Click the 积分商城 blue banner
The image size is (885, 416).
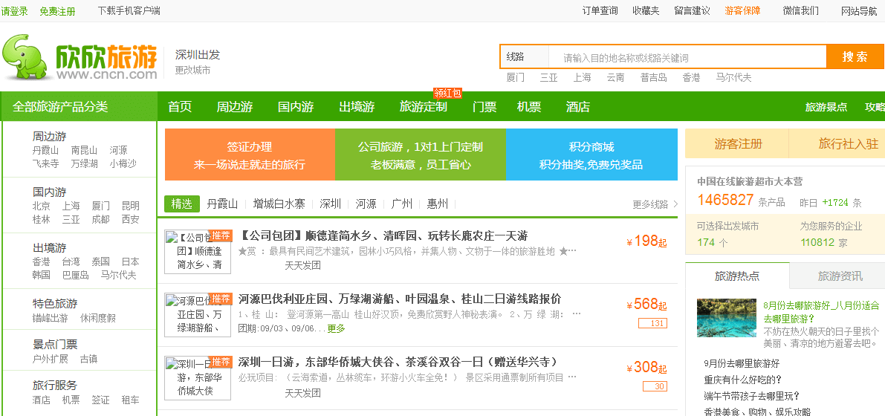point(591,155)
